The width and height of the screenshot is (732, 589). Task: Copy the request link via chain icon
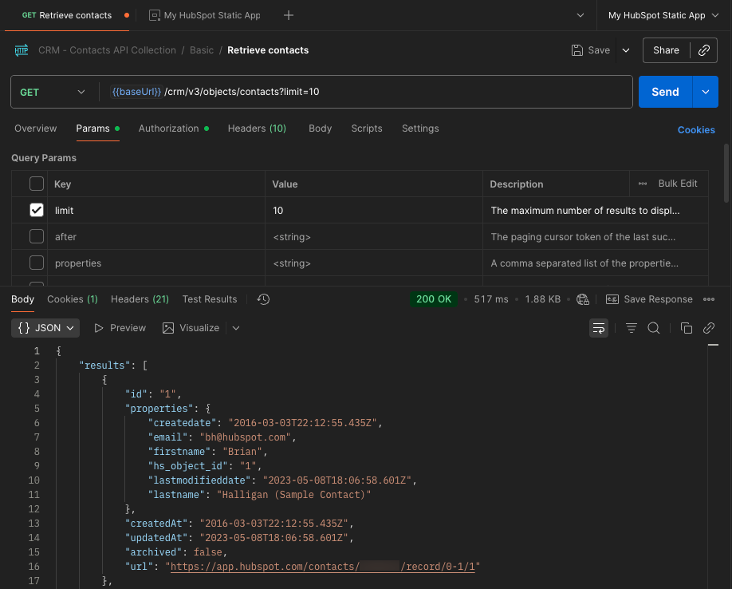tap(704, 50)
